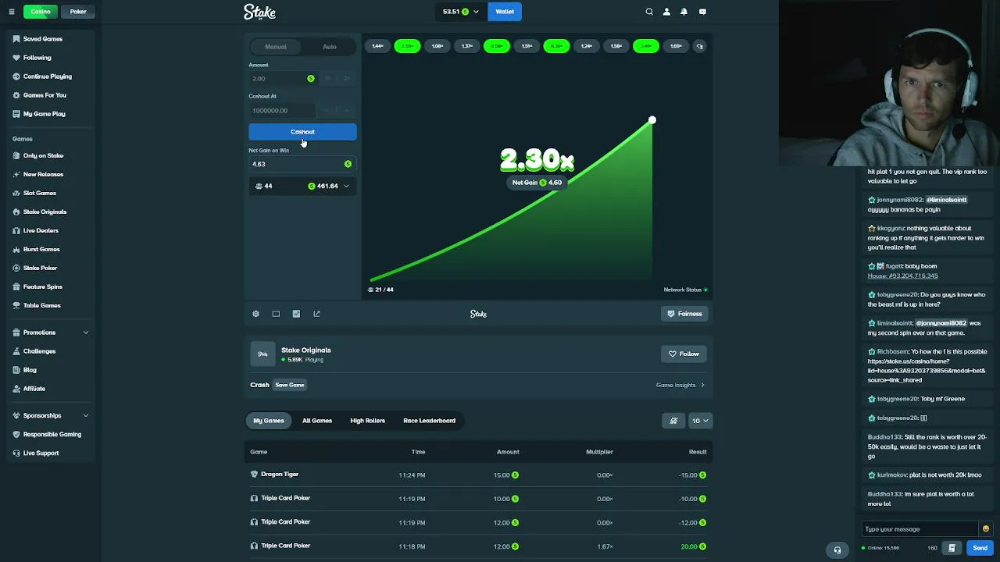
Task: Follow Stake Originals with heart button
Action: click(684, 354)
